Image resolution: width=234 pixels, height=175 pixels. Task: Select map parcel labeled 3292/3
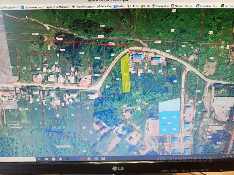pyautogui.click(x=101, y=36)
